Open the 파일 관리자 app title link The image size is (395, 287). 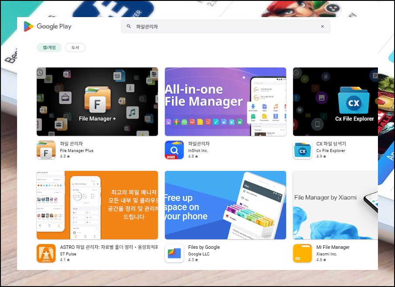click(71, 144)
